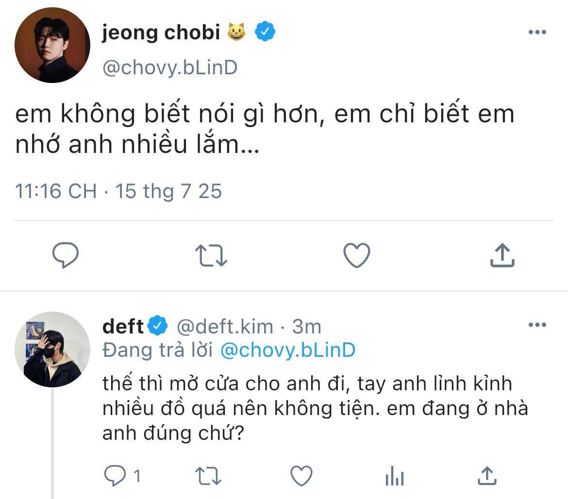Open the jeong chobi display name

point(160,33)
